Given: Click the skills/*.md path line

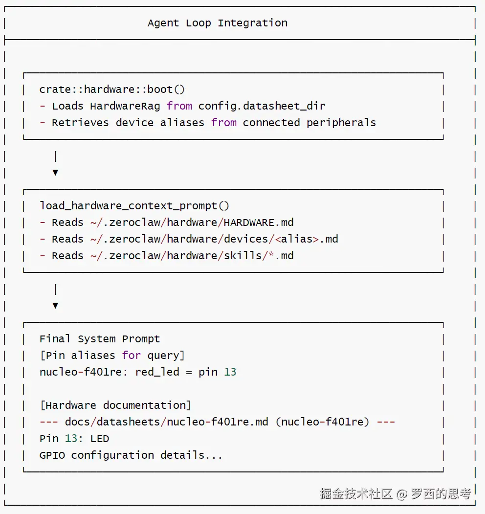Looking at the screenshot, I should 166,256.
